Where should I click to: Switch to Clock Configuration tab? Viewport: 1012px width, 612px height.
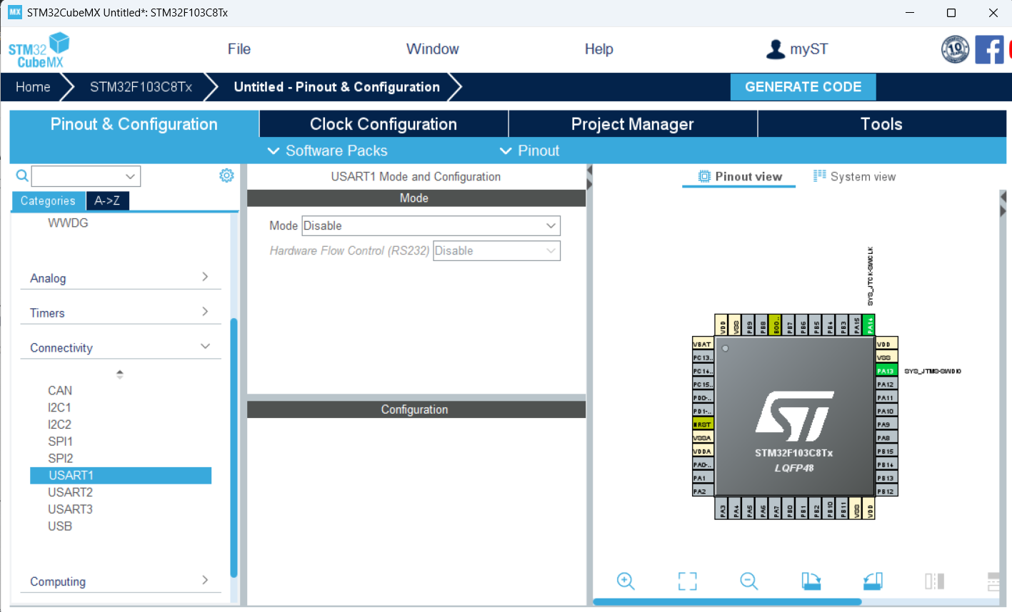click(384, 124)
